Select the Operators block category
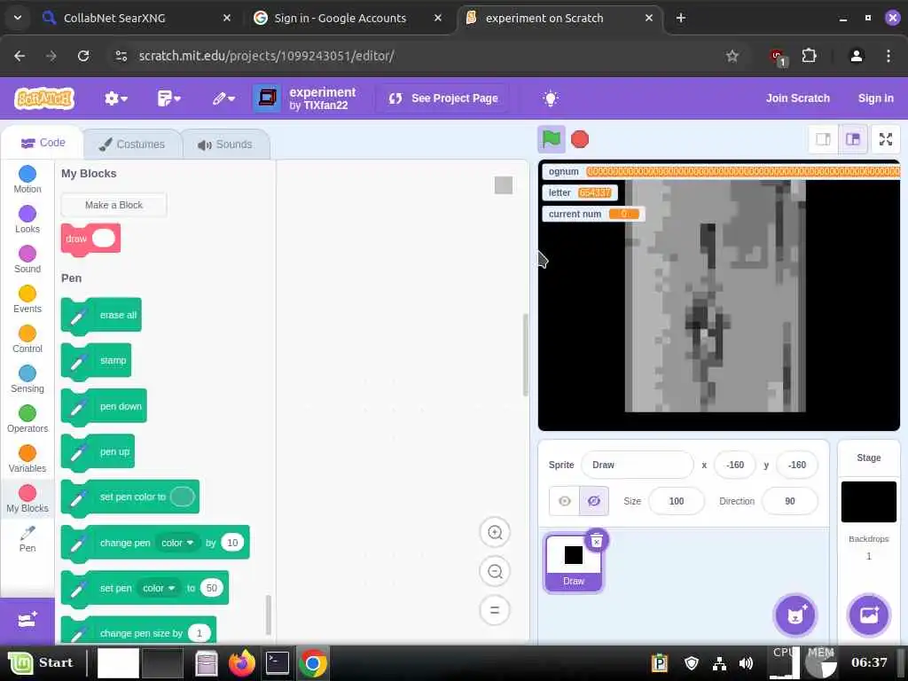908x681 pixels. coord(27,419)
